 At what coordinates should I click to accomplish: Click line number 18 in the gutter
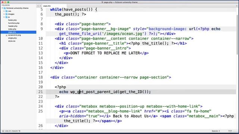41,77
